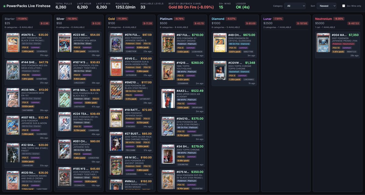Click the PowerPacks Live Firehose title
This screenshot has height=195, width=365.
coord(28,6)
